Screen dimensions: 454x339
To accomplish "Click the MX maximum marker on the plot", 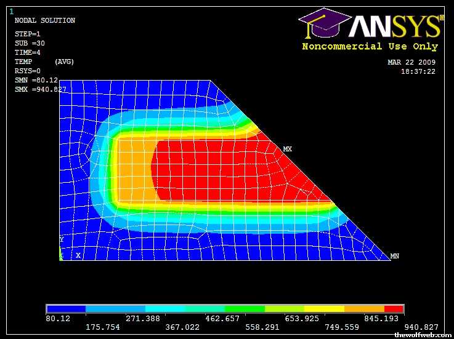I will click(x=287, y=150).
